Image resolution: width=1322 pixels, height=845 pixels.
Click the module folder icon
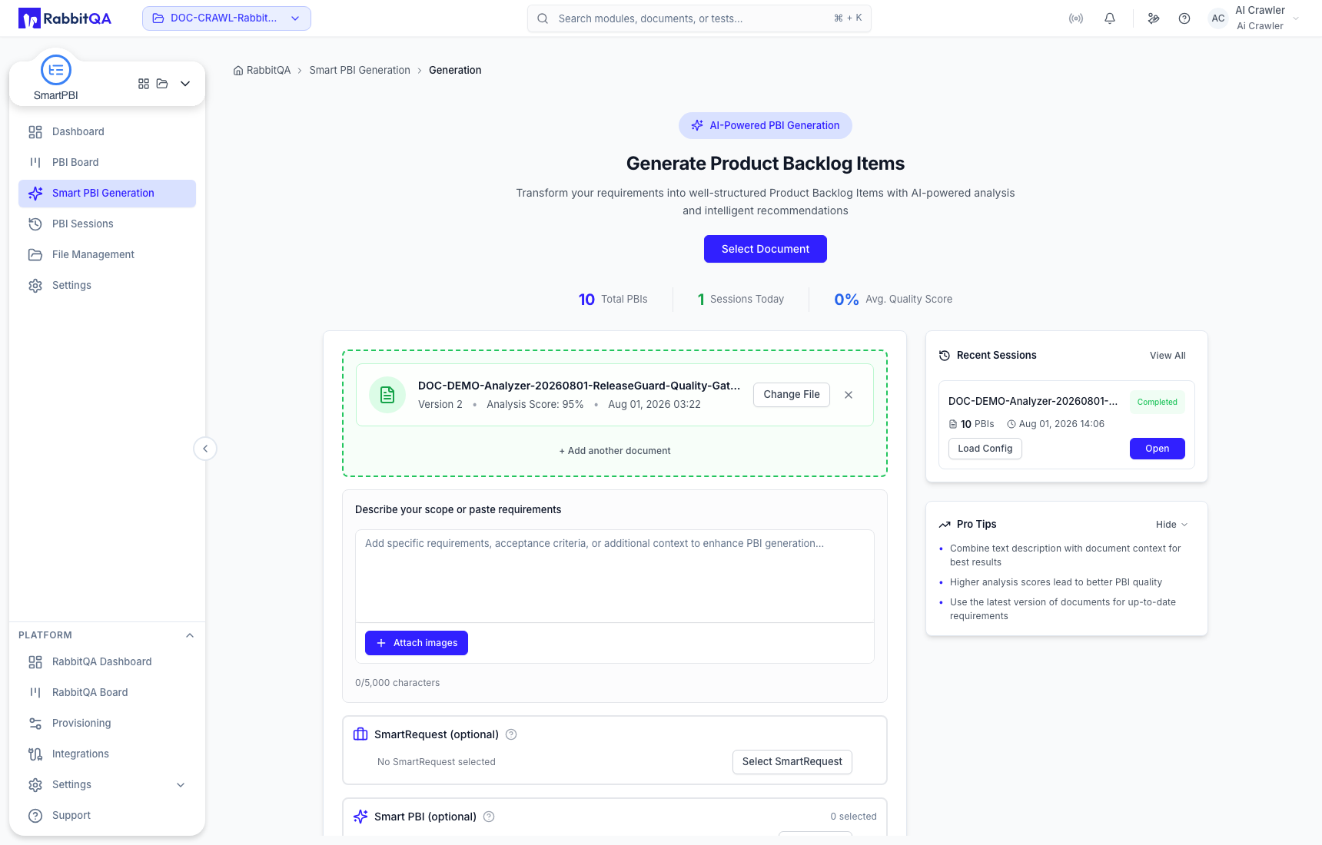pos(162,84)
